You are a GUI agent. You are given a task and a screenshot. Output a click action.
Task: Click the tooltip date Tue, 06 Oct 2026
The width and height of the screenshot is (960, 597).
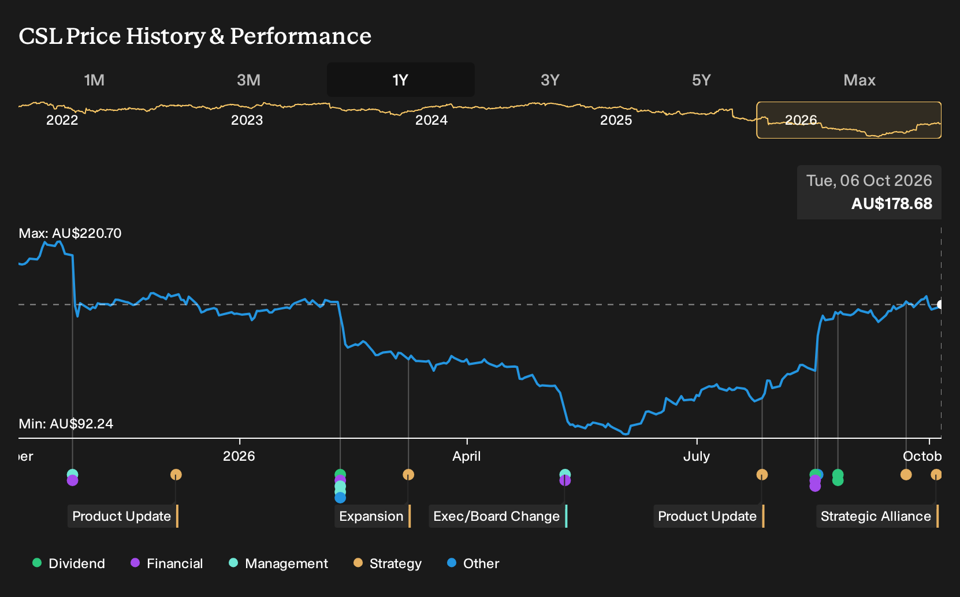(869, 181)
